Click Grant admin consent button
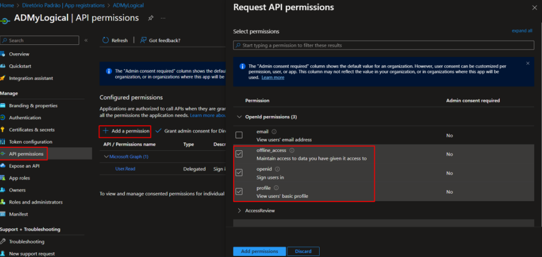The image size is (542, 257). (x=191, y=131)
